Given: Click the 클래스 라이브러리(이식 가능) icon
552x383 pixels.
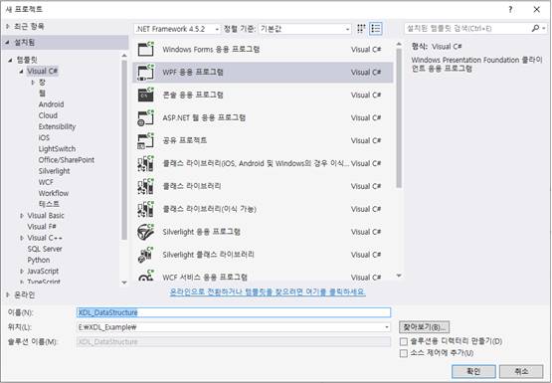Looking at the screenshot, I should click(145, 209).
